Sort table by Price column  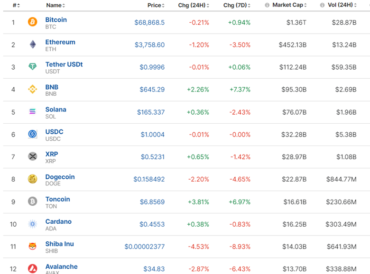(156, 5)
